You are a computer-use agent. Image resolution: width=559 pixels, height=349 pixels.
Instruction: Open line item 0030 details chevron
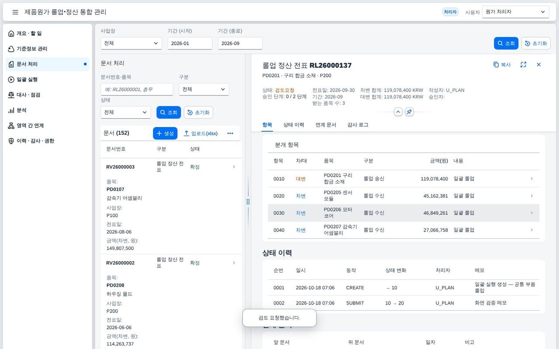tap(531, 213)
